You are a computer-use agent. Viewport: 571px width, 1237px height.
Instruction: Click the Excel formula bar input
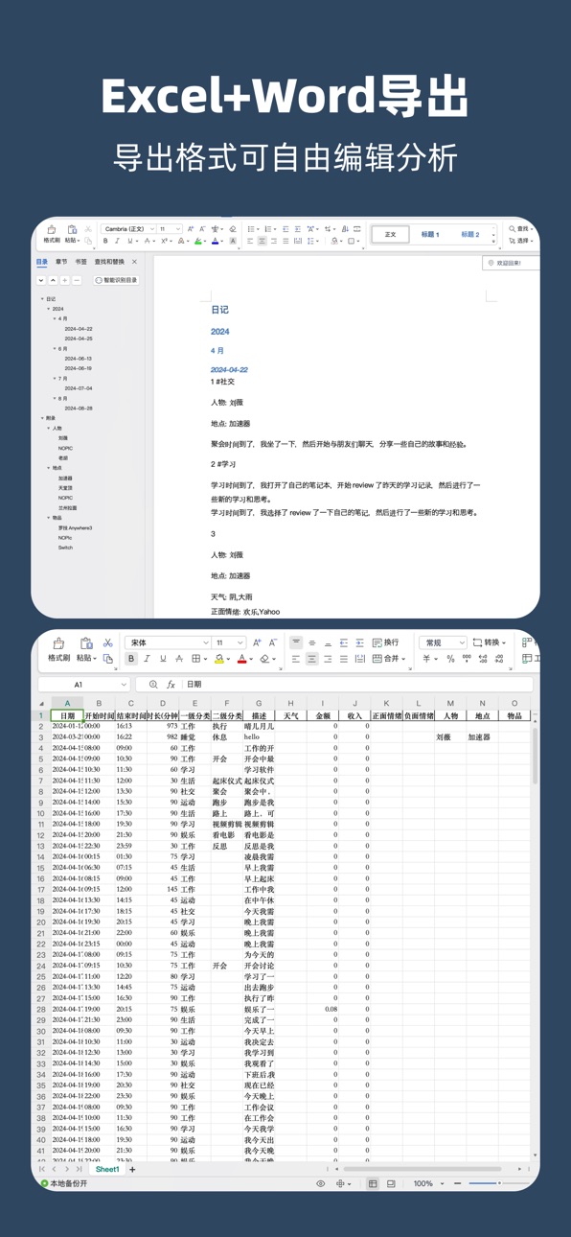357,685
